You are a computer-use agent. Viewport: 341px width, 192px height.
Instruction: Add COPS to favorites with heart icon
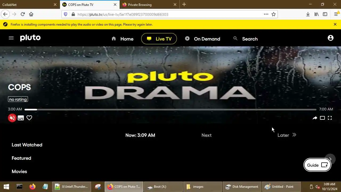pyautogui.click(x=29, y=118)
